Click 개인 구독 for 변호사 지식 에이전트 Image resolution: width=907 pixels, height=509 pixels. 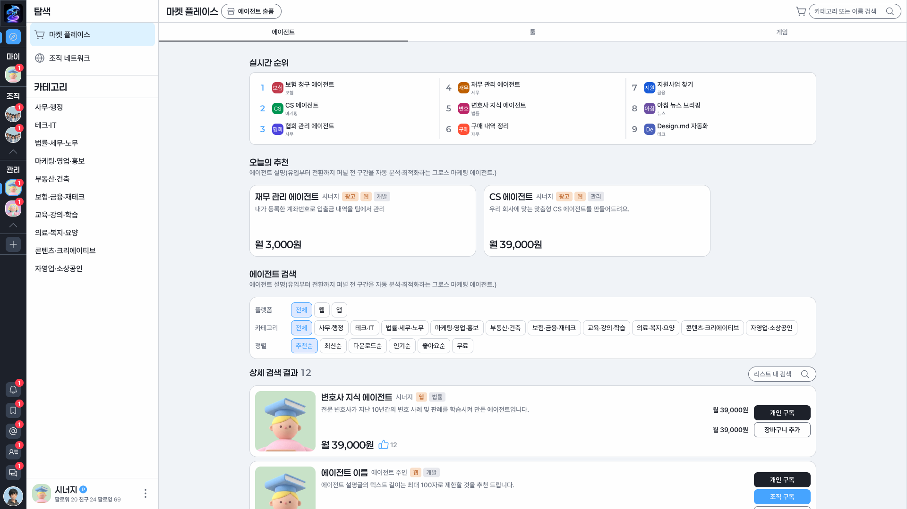(782, 413)
